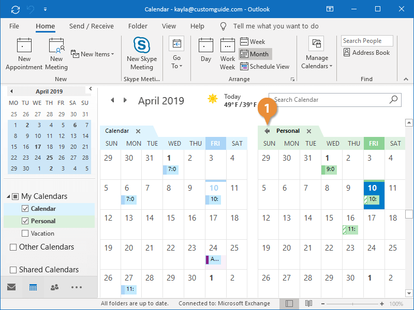Open the Arrange group dialog launcher
The image size is (414, 310).
292,80
